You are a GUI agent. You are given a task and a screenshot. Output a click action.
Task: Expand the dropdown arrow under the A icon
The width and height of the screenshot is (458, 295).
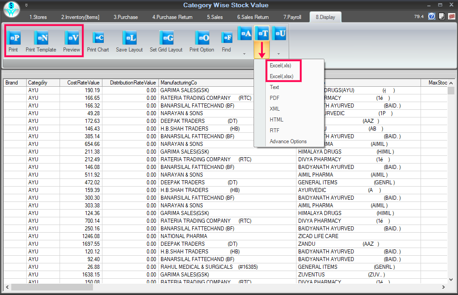[245, 53]
